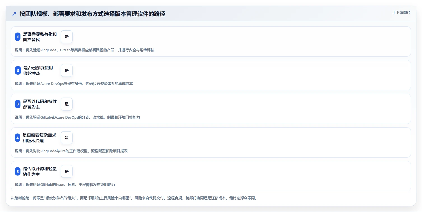The image size is (422, 212).
Task: Click the step 4 number badge
Action: 18,138
